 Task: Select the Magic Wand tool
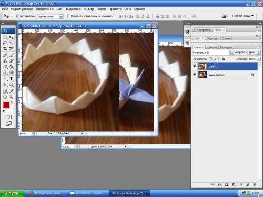[x=12, y=43]
